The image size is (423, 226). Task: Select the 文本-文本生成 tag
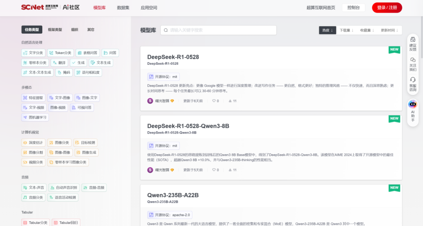coord(37,73)
